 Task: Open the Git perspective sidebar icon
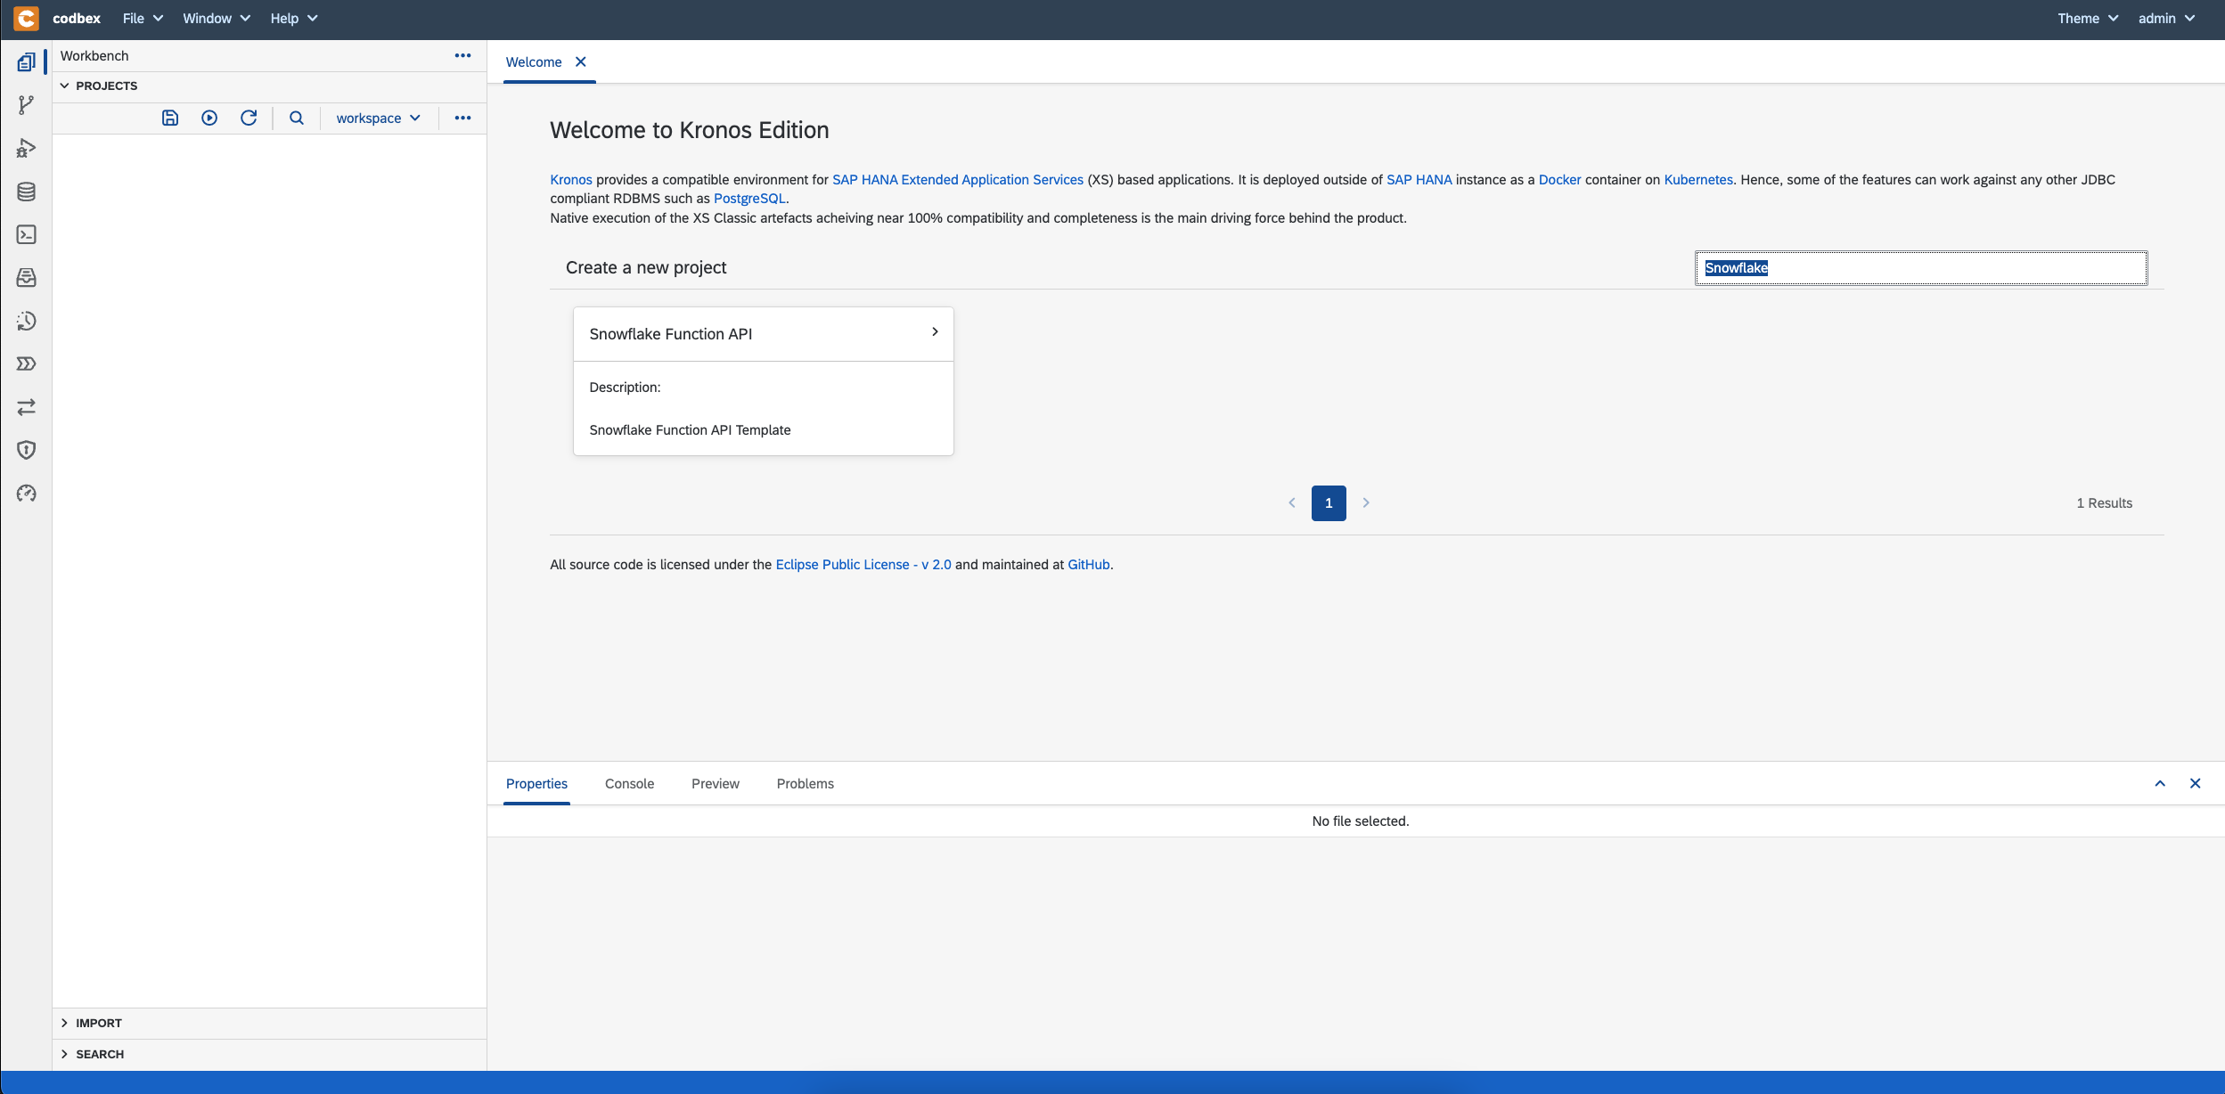(x=27, y=105)
